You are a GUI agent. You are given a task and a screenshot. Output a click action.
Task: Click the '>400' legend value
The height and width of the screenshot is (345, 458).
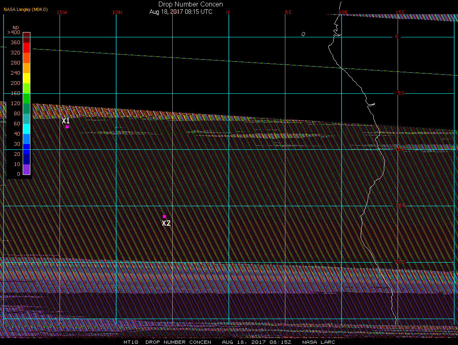(x=14, y=32)
